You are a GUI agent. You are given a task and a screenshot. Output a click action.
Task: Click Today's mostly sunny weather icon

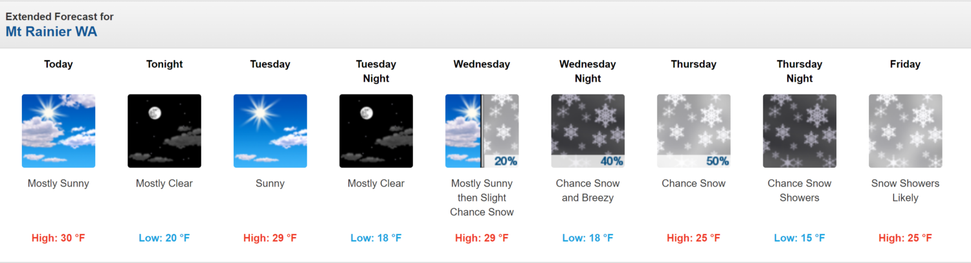click(x=58, y=131)
